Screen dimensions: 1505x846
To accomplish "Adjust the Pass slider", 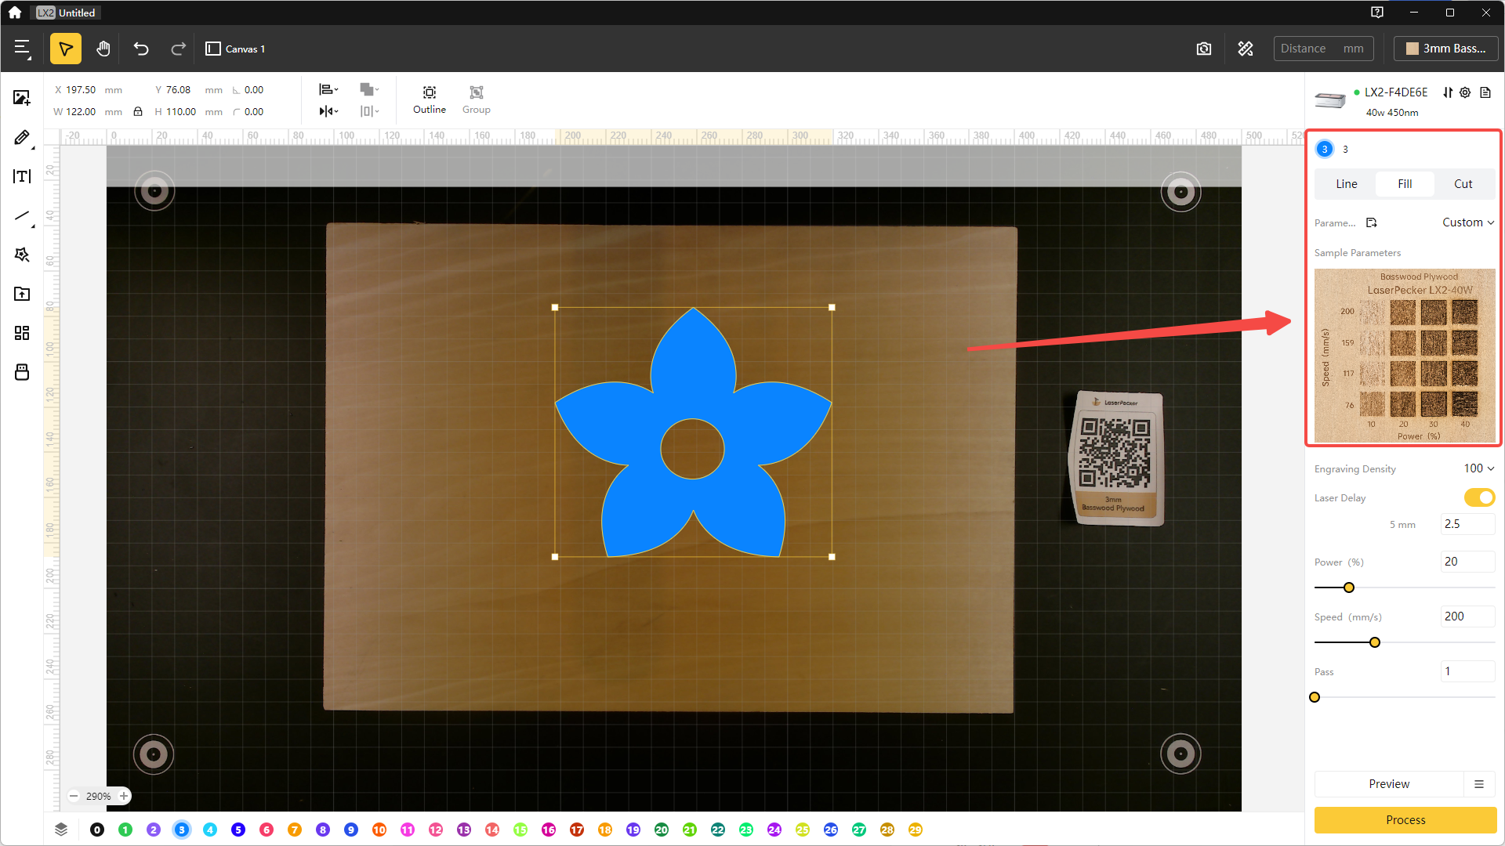I will pyautogui.click(x=1315, y=697).
